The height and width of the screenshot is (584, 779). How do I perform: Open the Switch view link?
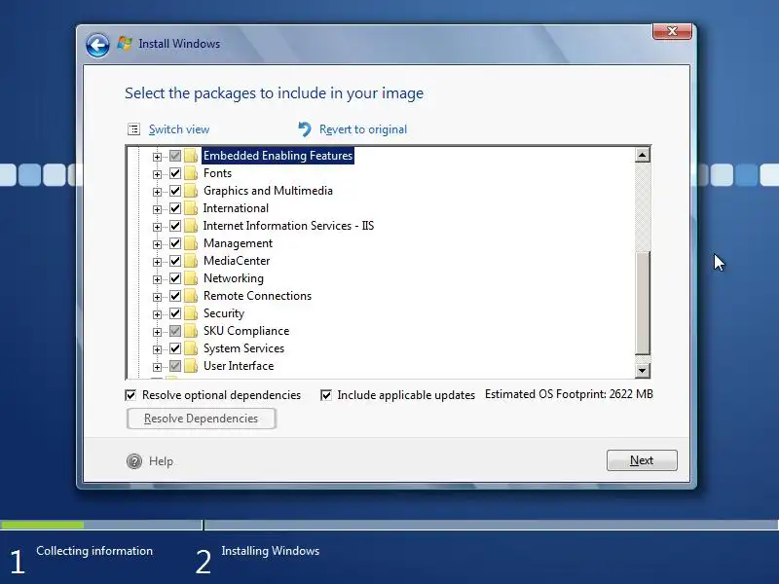click(179, 129)
